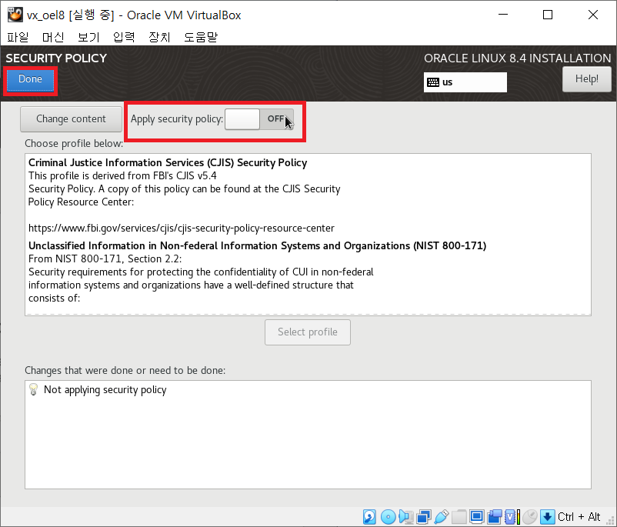Open the 보기 menu
This screenshot has height=527, width=617.
(x=88, y=37)
